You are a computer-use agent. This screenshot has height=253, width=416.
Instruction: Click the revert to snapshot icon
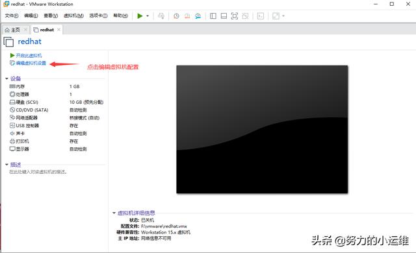coord(187,16)
